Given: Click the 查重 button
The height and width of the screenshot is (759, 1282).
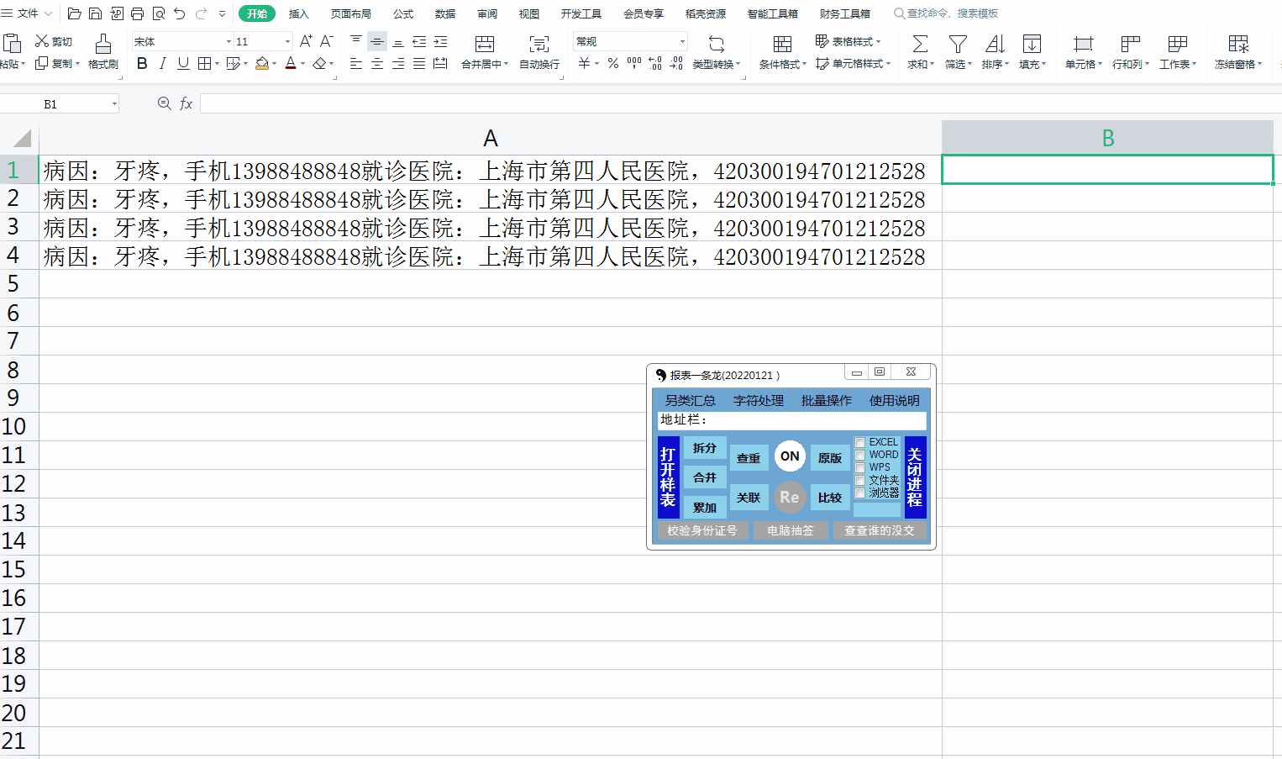Looking at the screenshot, I should [749, 458].
